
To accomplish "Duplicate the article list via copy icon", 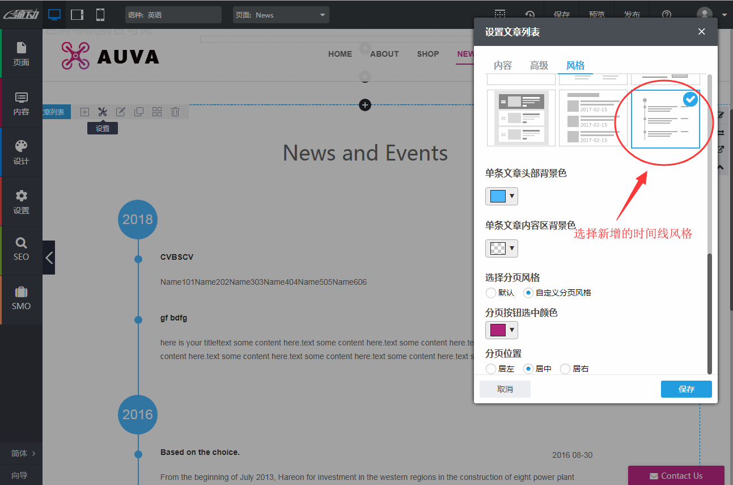I will point(139,111).
